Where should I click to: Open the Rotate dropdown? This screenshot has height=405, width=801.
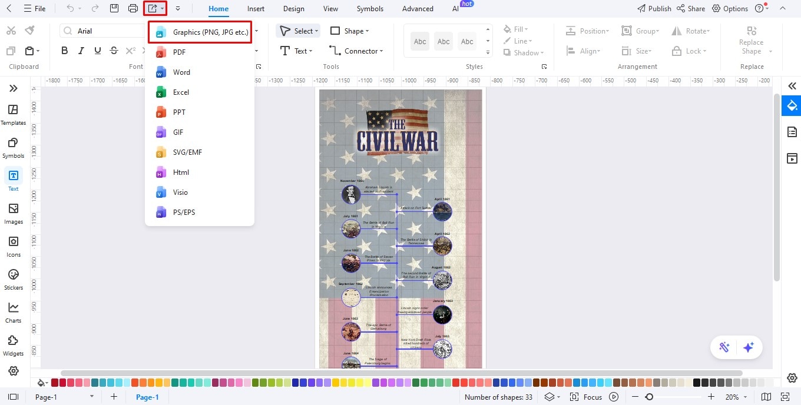(x=692, y=31)
